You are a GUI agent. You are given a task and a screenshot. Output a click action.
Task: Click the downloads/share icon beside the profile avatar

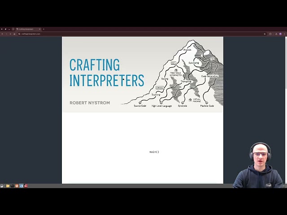276,34
